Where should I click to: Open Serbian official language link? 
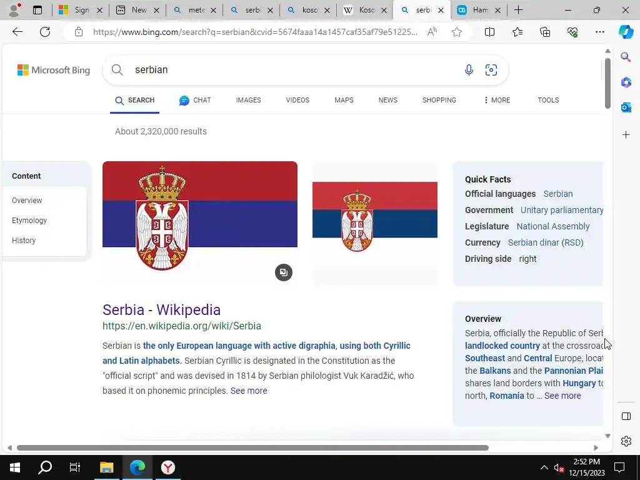(x=557, y=194)
